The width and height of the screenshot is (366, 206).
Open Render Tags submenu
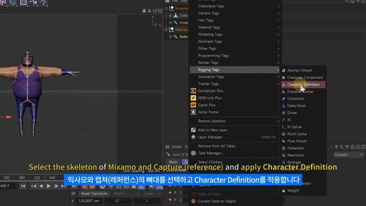[x=235, y=62]
